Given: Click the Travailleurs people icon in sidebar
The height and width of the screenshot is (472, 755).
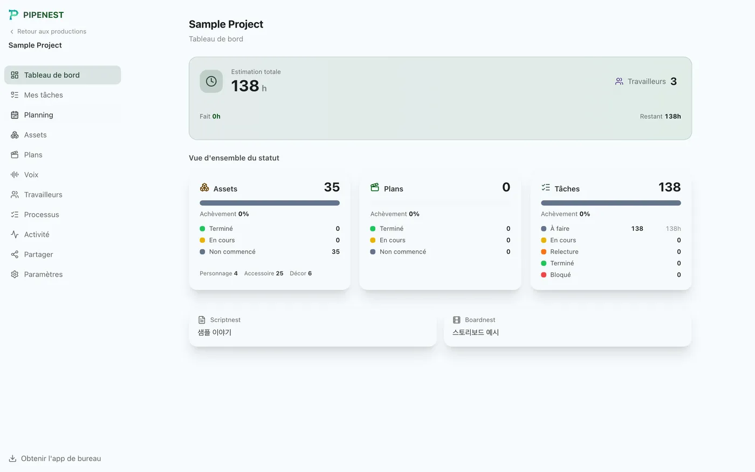Looking at the screenshot, I should [15, 195].
